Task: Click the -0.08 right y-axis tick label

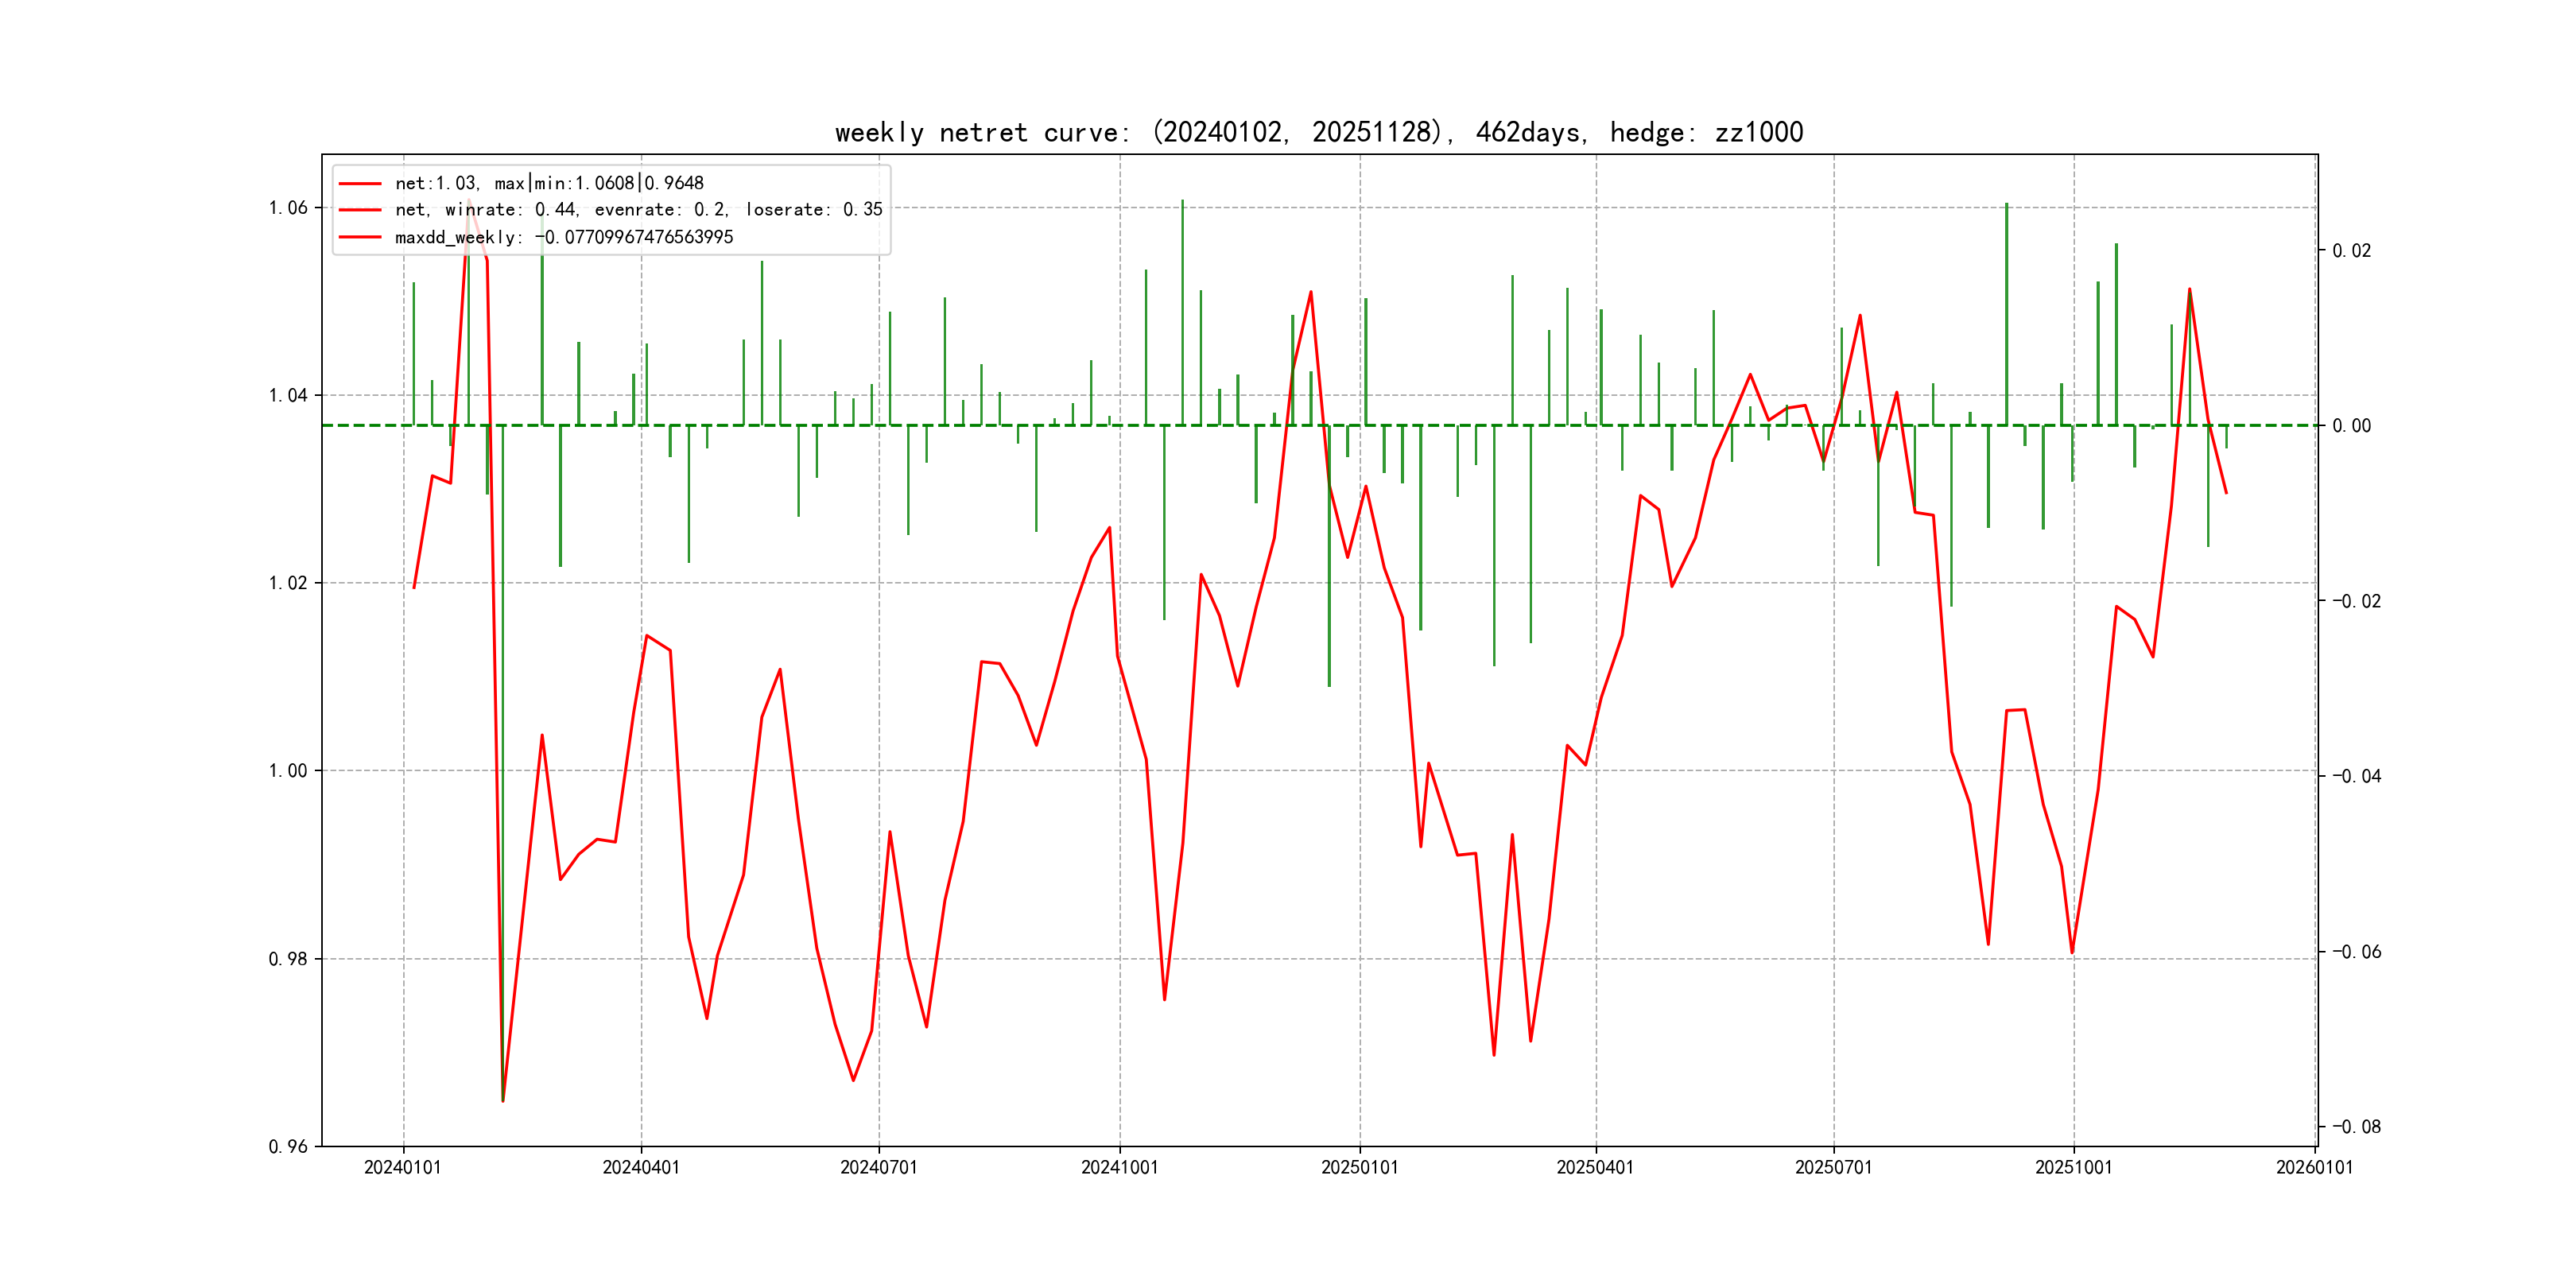Action: coord(2356,1127)
